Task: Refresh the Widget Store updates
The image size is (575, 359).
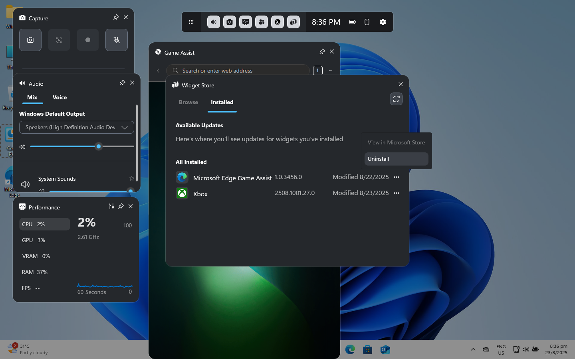Action: pos(396,99)
